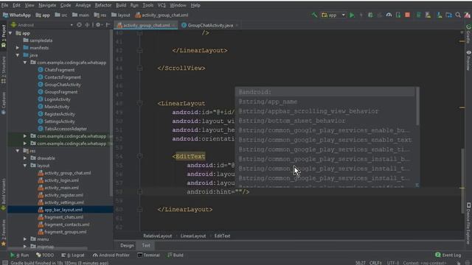Choose the @android: suggestion
The width and height of the screenshot is (472, 265).
click(325, 92)
